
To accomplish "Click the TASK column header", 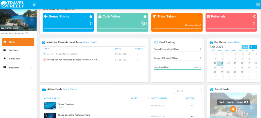I will click(x=46, y=49).
